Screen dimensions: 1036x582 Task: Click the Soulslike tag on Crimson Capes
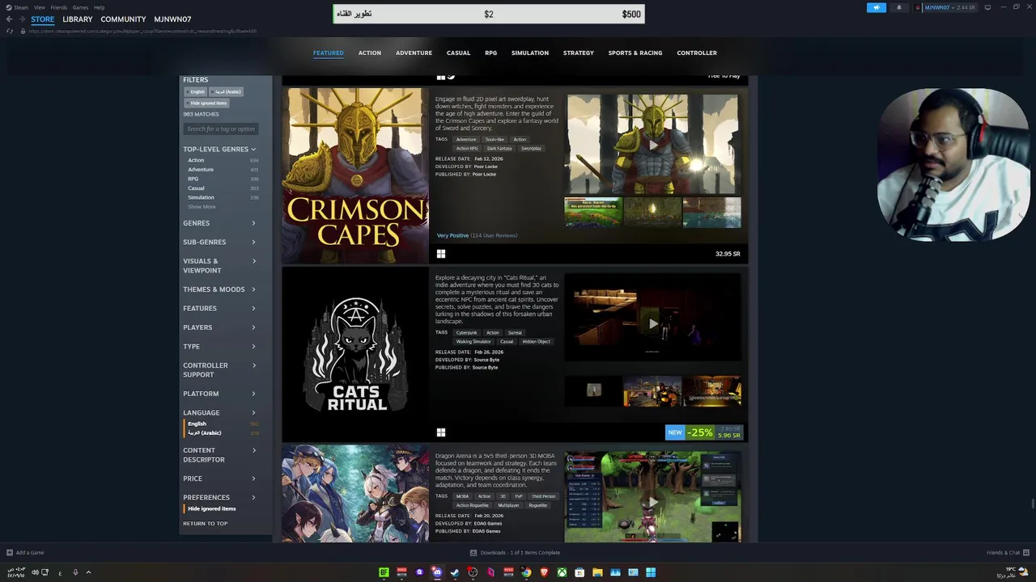point(495,140)
